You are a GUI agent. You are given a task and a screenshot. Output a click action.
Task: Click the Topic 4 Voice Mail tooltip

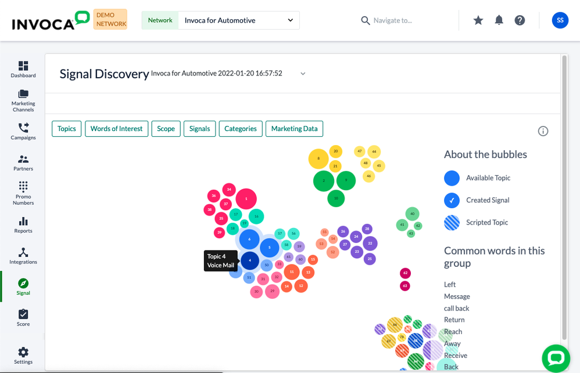(221, 260)
